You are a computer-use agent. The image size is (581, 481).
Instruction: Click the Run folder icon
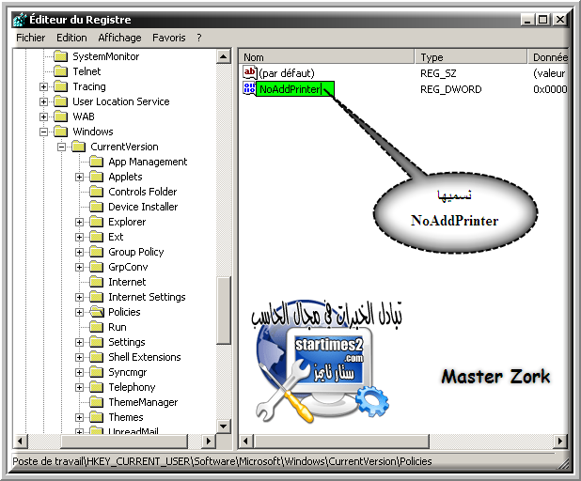(x=96, y=327)
